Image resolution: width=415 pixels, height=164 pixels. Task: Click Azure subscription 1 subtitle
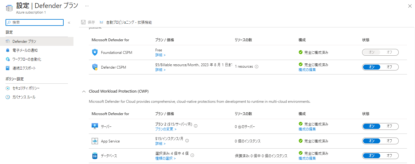[x=31, y=12]
